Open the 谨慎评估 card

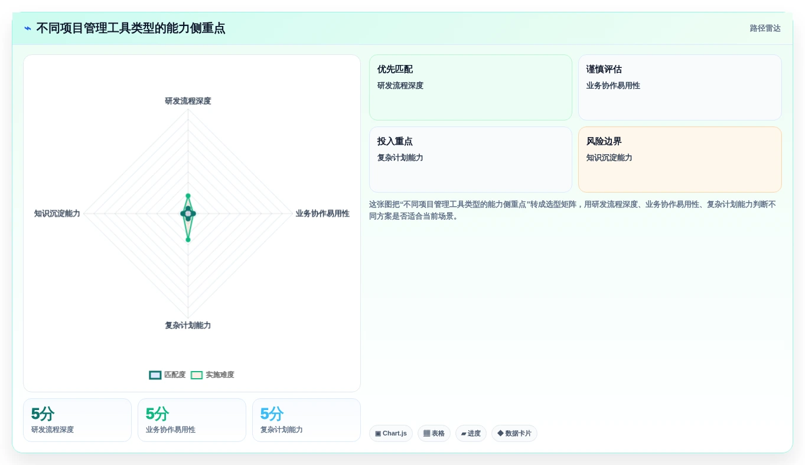point(680,87)
